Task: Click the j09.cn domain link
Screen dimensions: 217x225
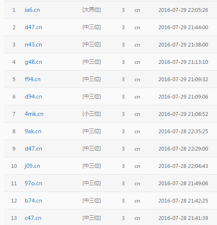Action: tap(32, 166)
